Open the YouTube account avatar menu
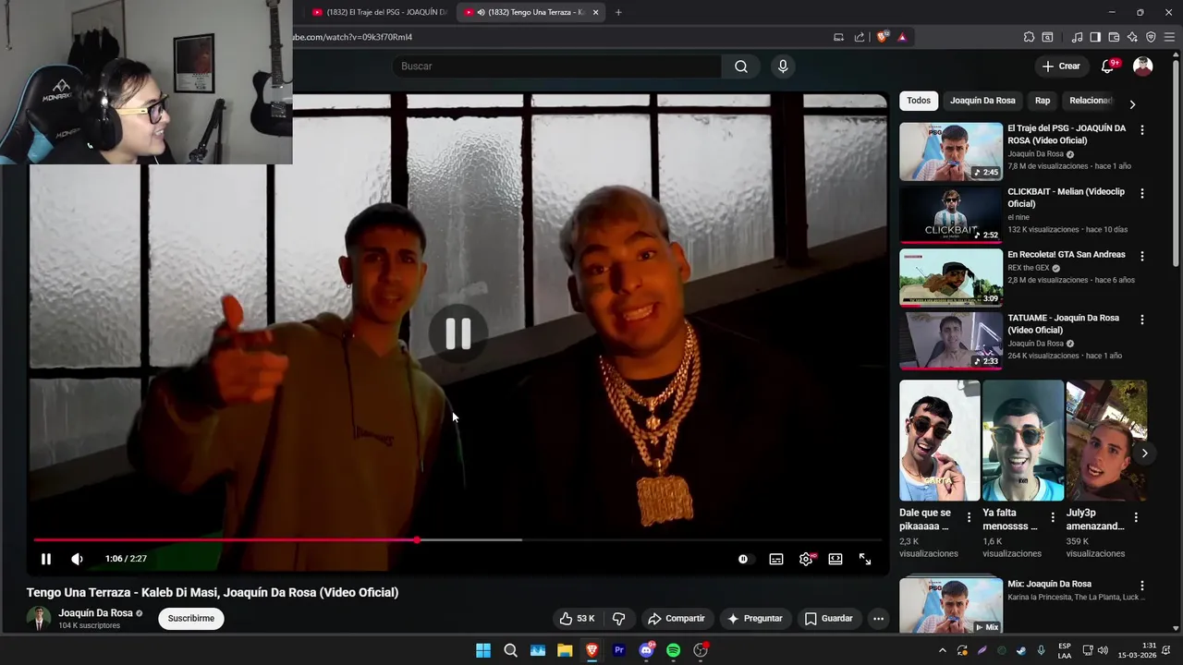 point(1143,66)
